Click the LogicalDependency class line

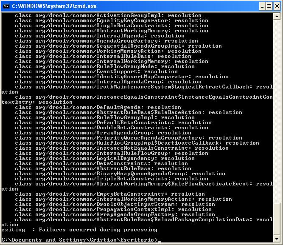click(x=105, y=158)
